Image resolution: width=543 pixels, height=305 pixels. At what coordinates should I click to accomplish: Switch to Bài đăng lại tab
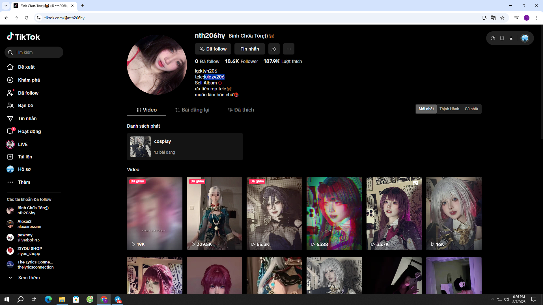pos(192,110)
